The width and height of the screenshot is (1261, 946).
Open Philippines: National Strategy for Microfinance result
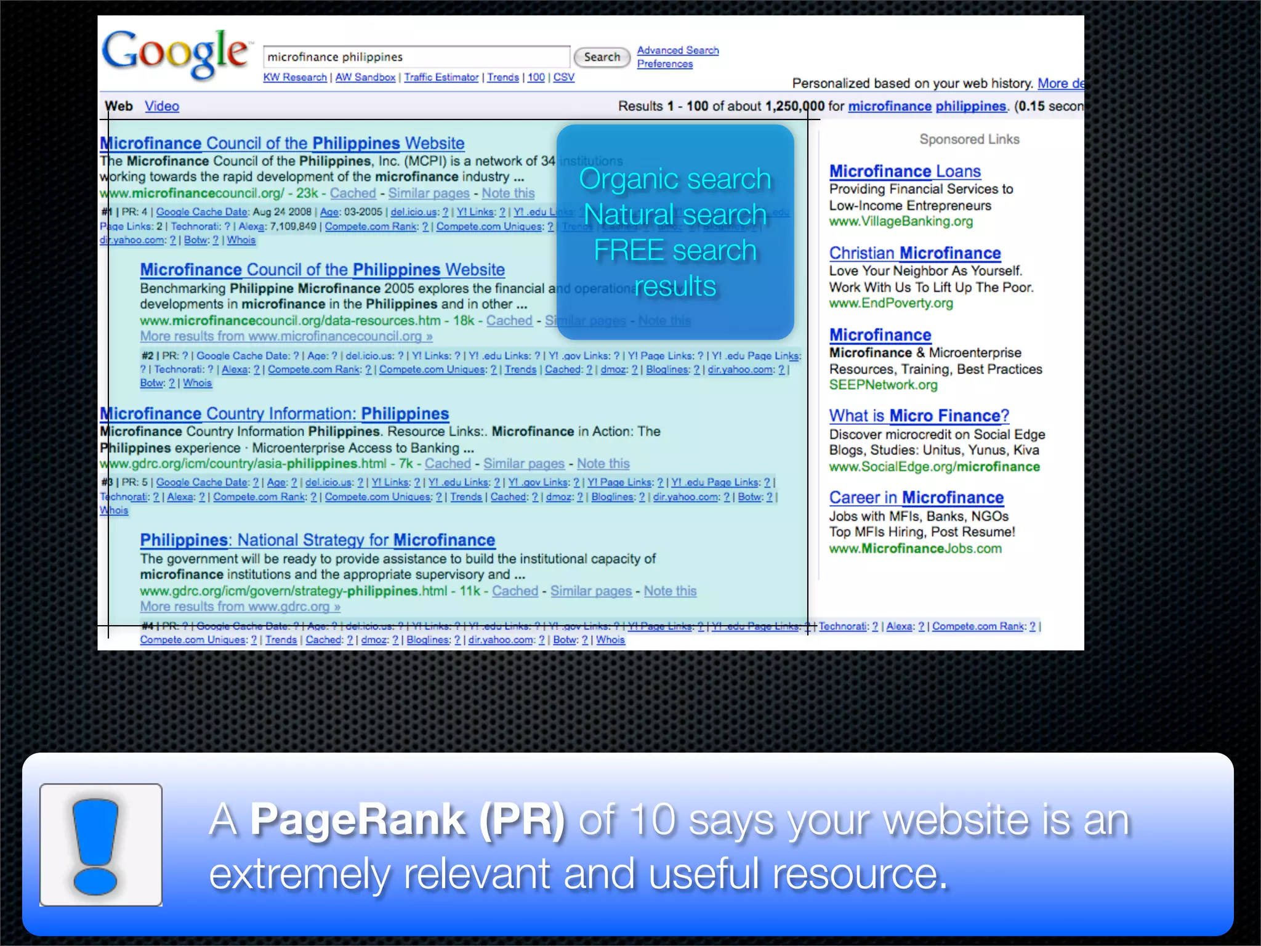click(x=317, y=540)
